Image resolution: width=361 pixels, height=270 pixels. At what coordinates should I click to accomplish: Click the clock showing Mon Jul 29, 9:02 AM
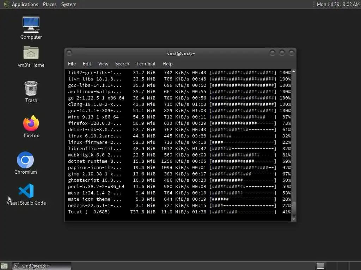pos(338,4)
